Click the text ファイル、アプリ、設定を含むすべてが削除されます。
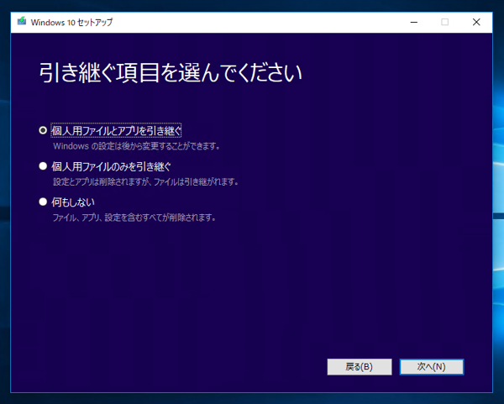 134,218
